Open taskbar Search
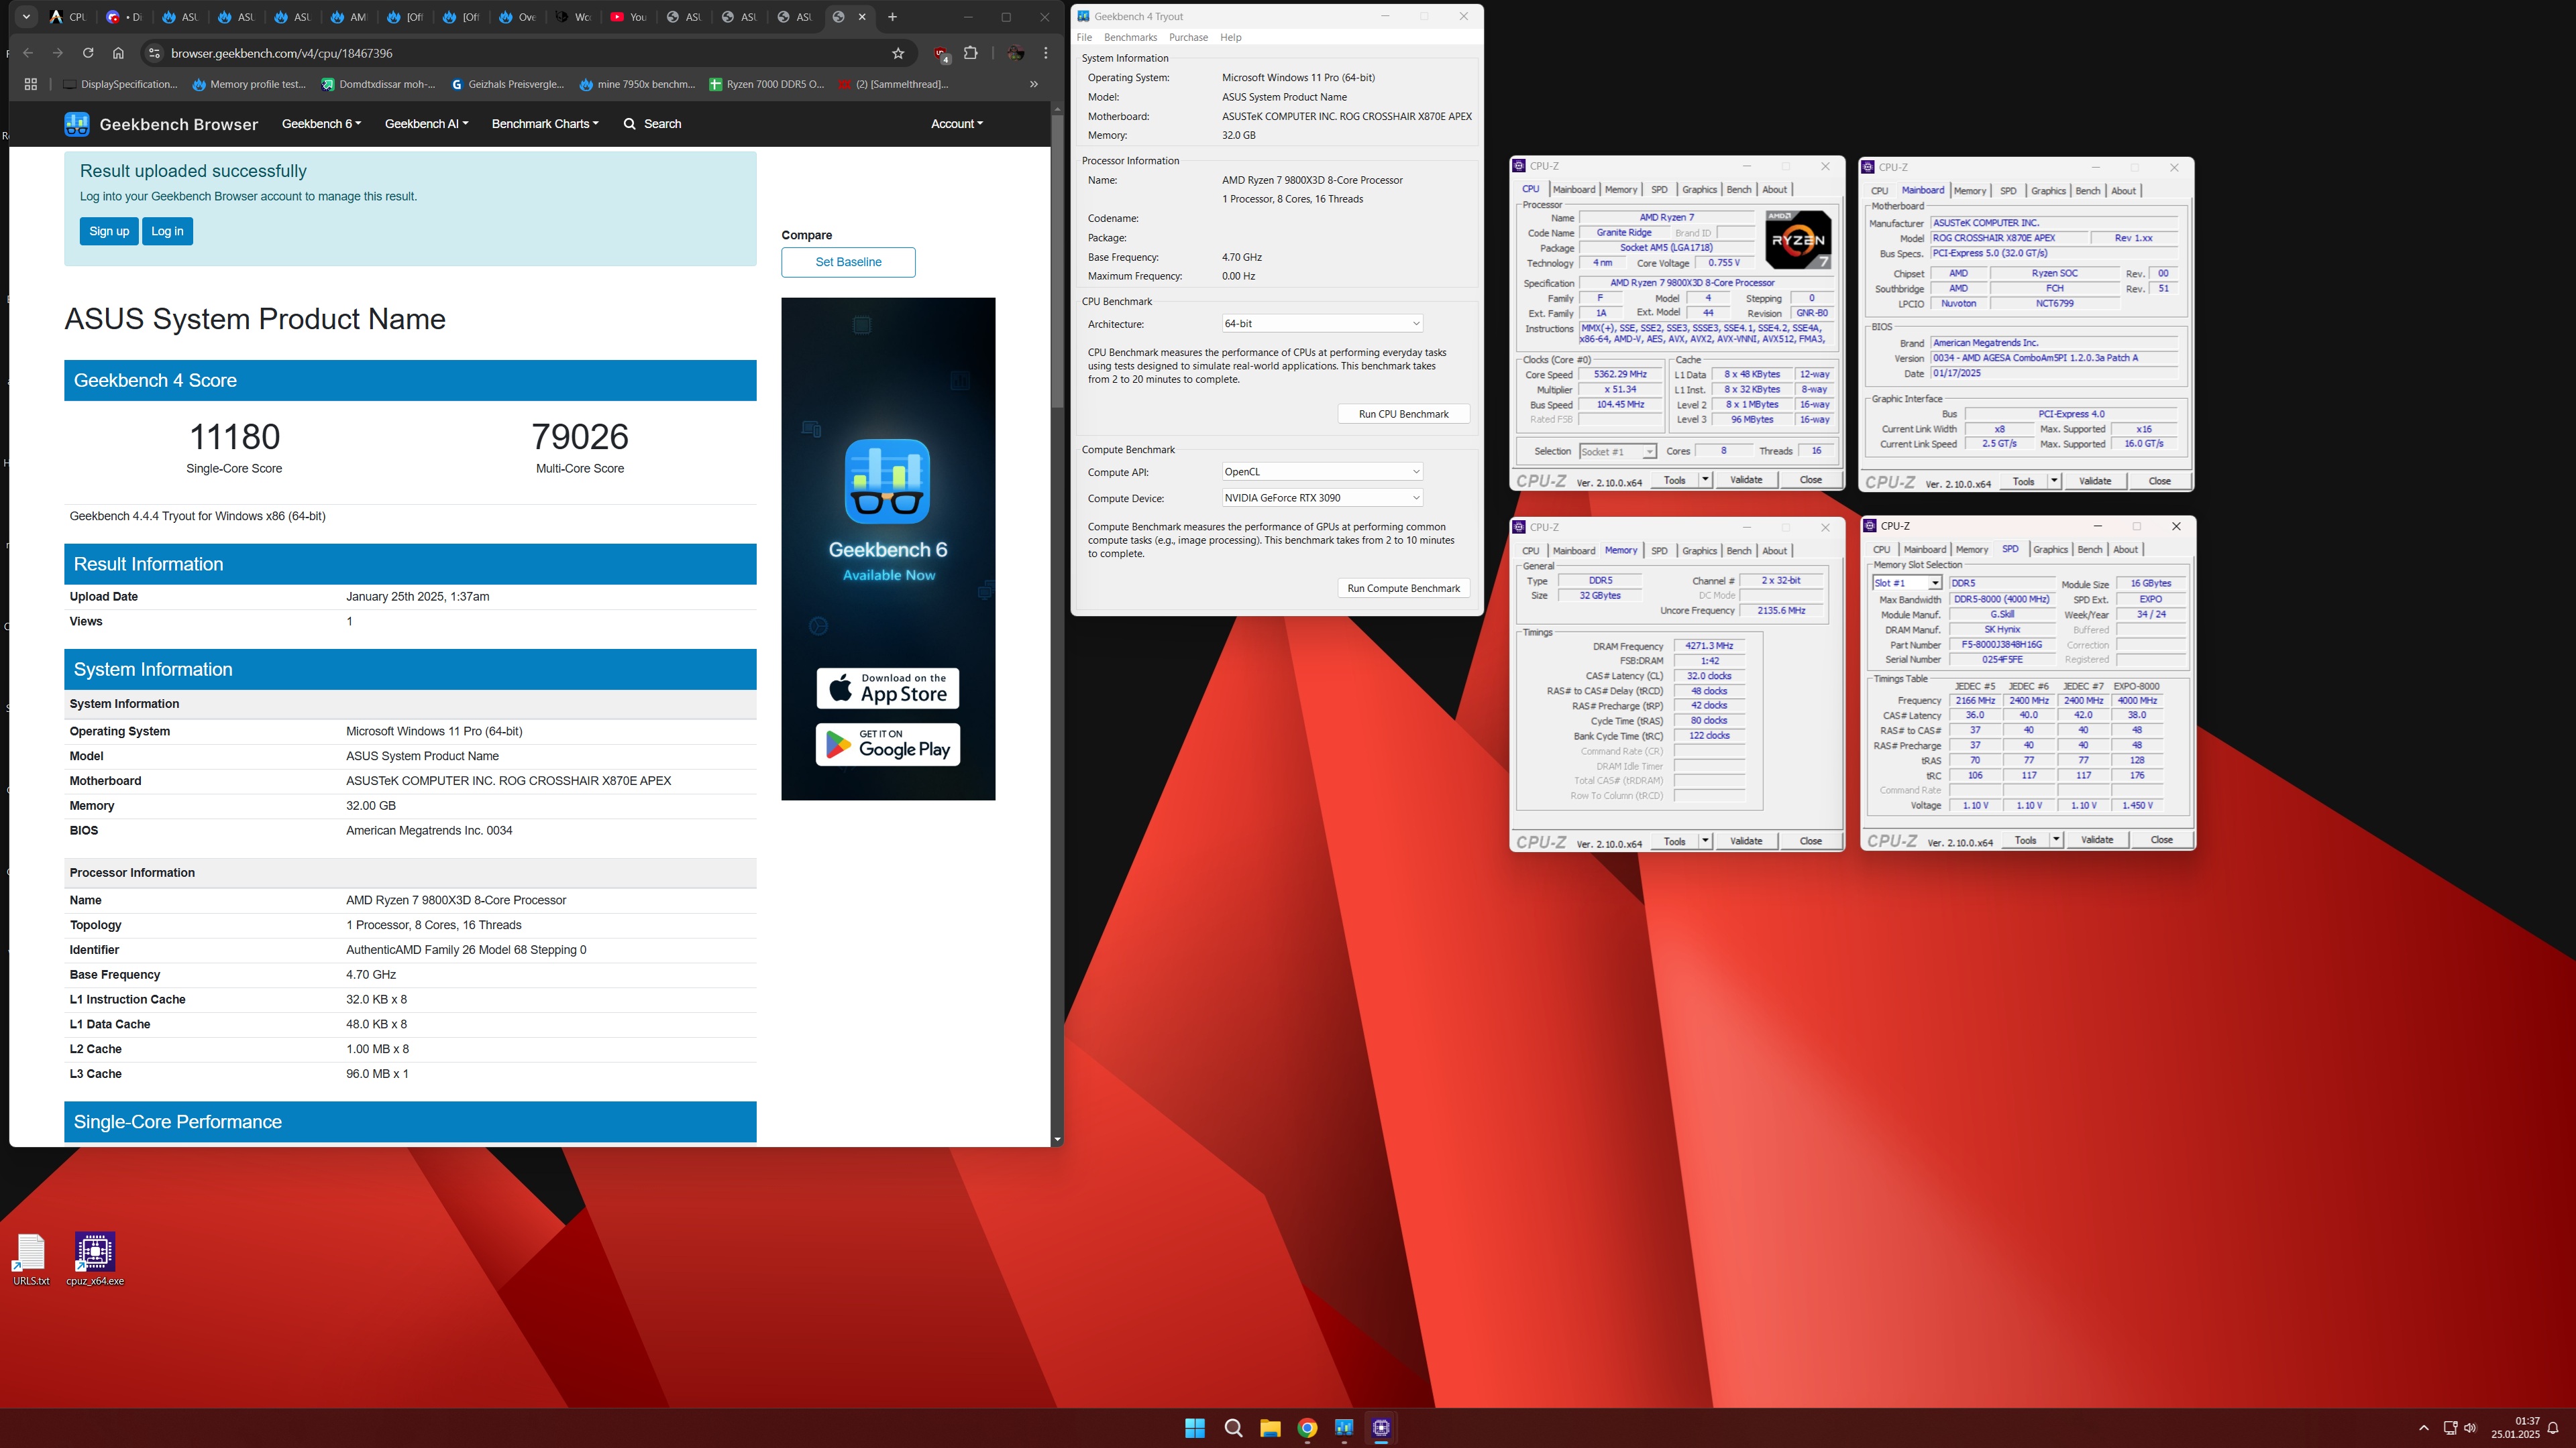 click(1233, 1428)
